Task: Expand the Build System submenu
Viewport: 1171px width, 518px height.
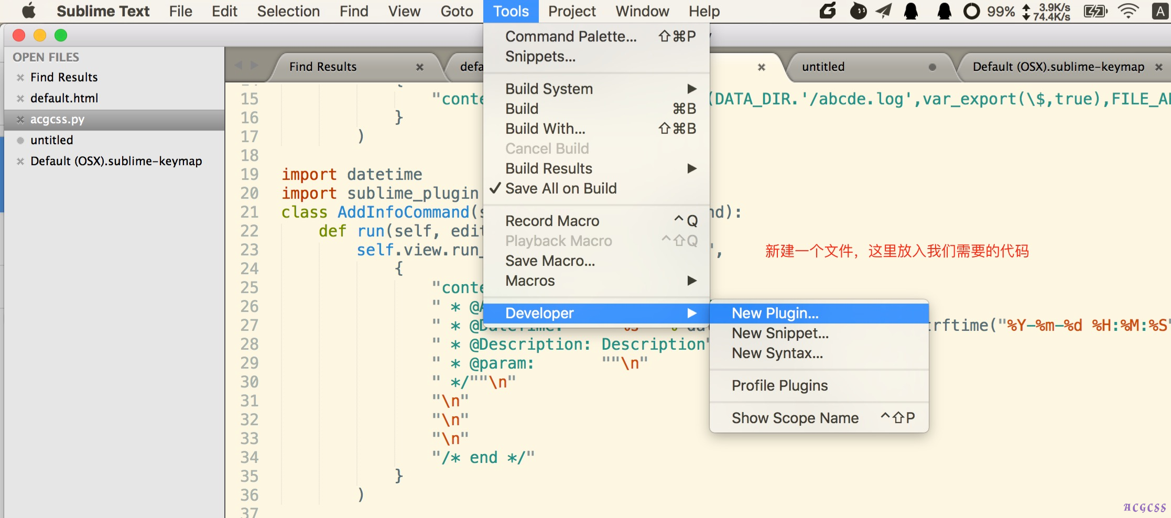Action: (596, 89)
